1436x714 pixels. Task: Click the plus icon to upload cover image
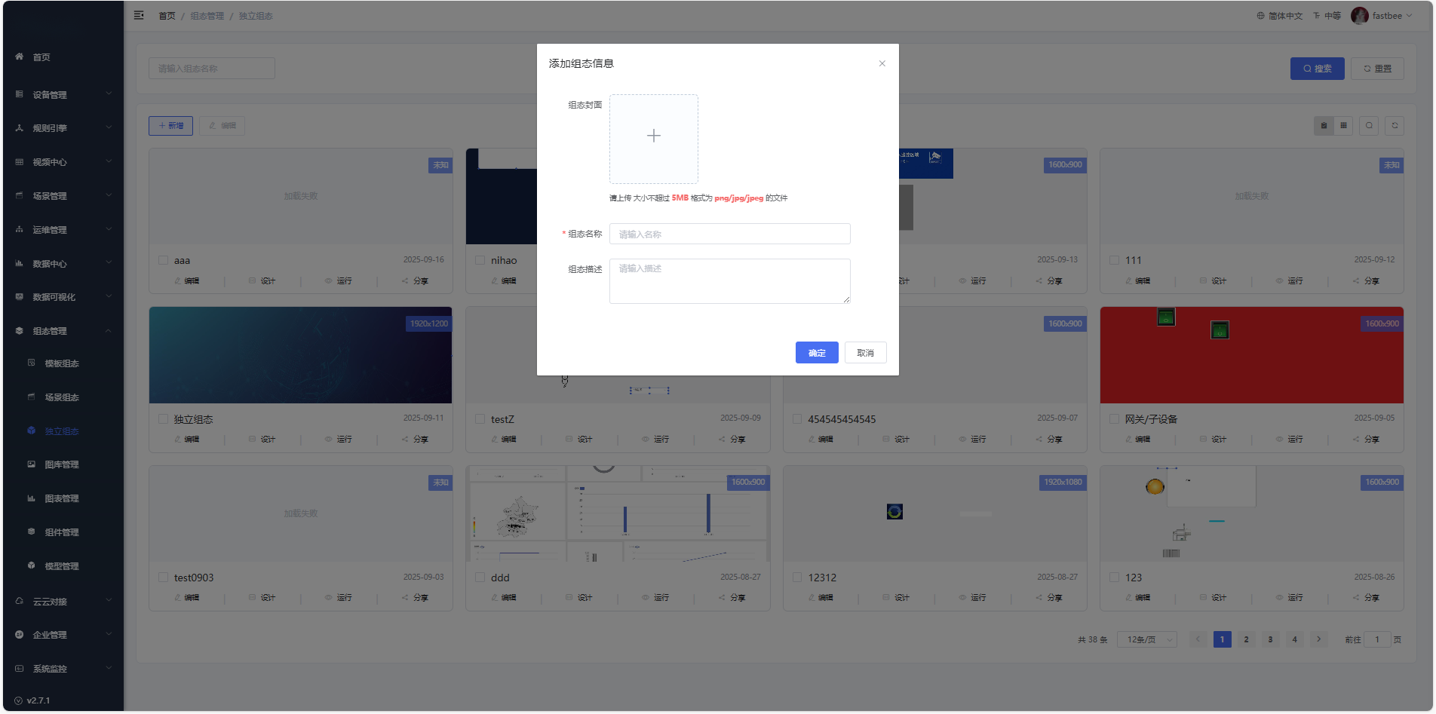tap(653, 136)
